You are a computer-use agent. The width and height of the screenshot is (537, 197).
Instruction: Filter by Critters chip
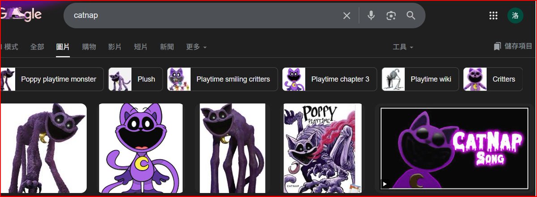pos(493,79)
